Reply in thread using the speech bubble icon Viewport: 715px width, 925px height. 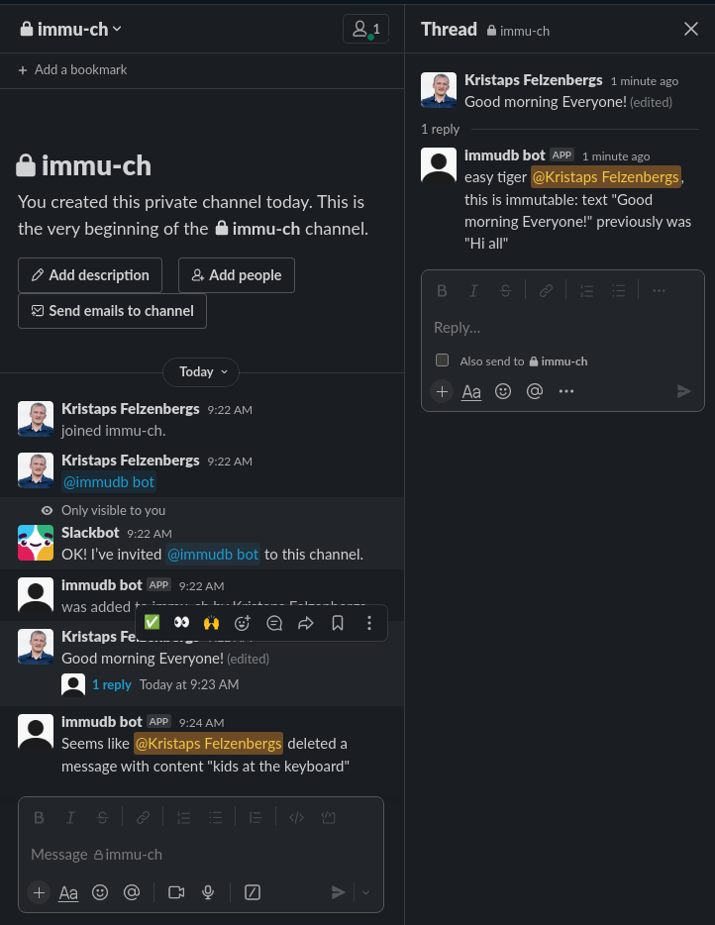click(x=274, y=622)
